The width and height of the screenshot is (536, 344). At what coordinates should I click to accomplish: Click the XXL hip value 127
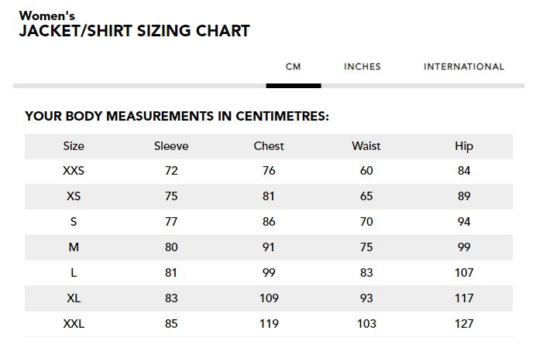464,324
